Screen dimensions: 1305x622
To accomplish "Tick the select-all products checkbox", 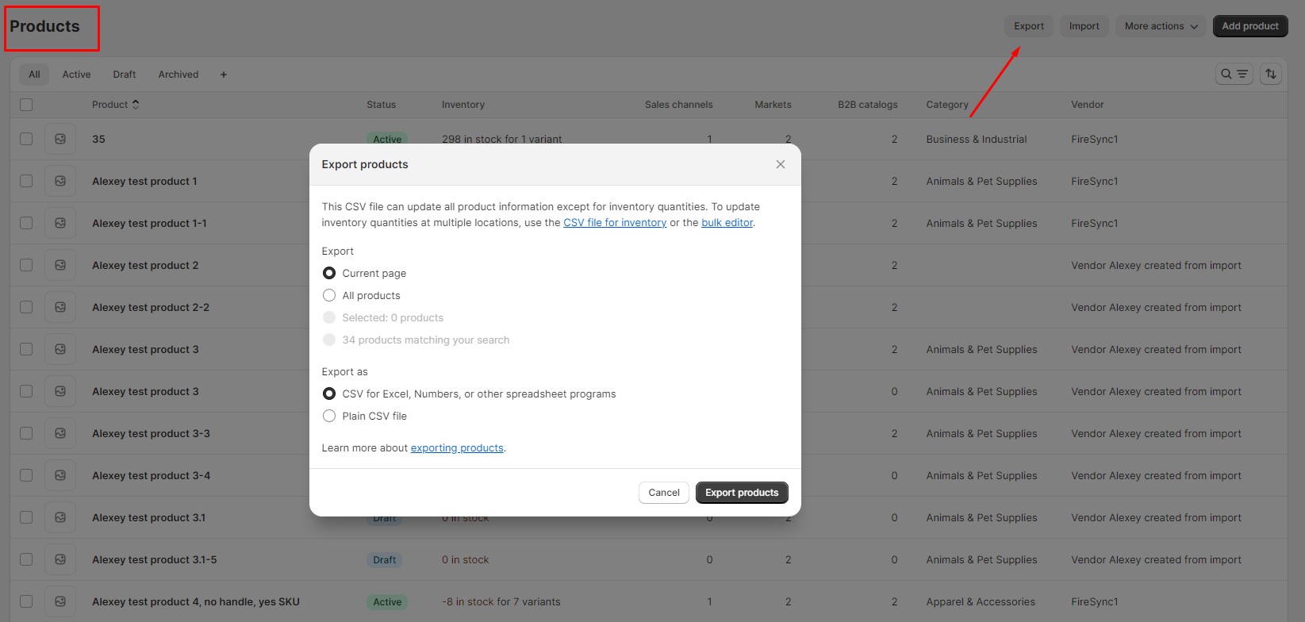I will tap(26, 105).
